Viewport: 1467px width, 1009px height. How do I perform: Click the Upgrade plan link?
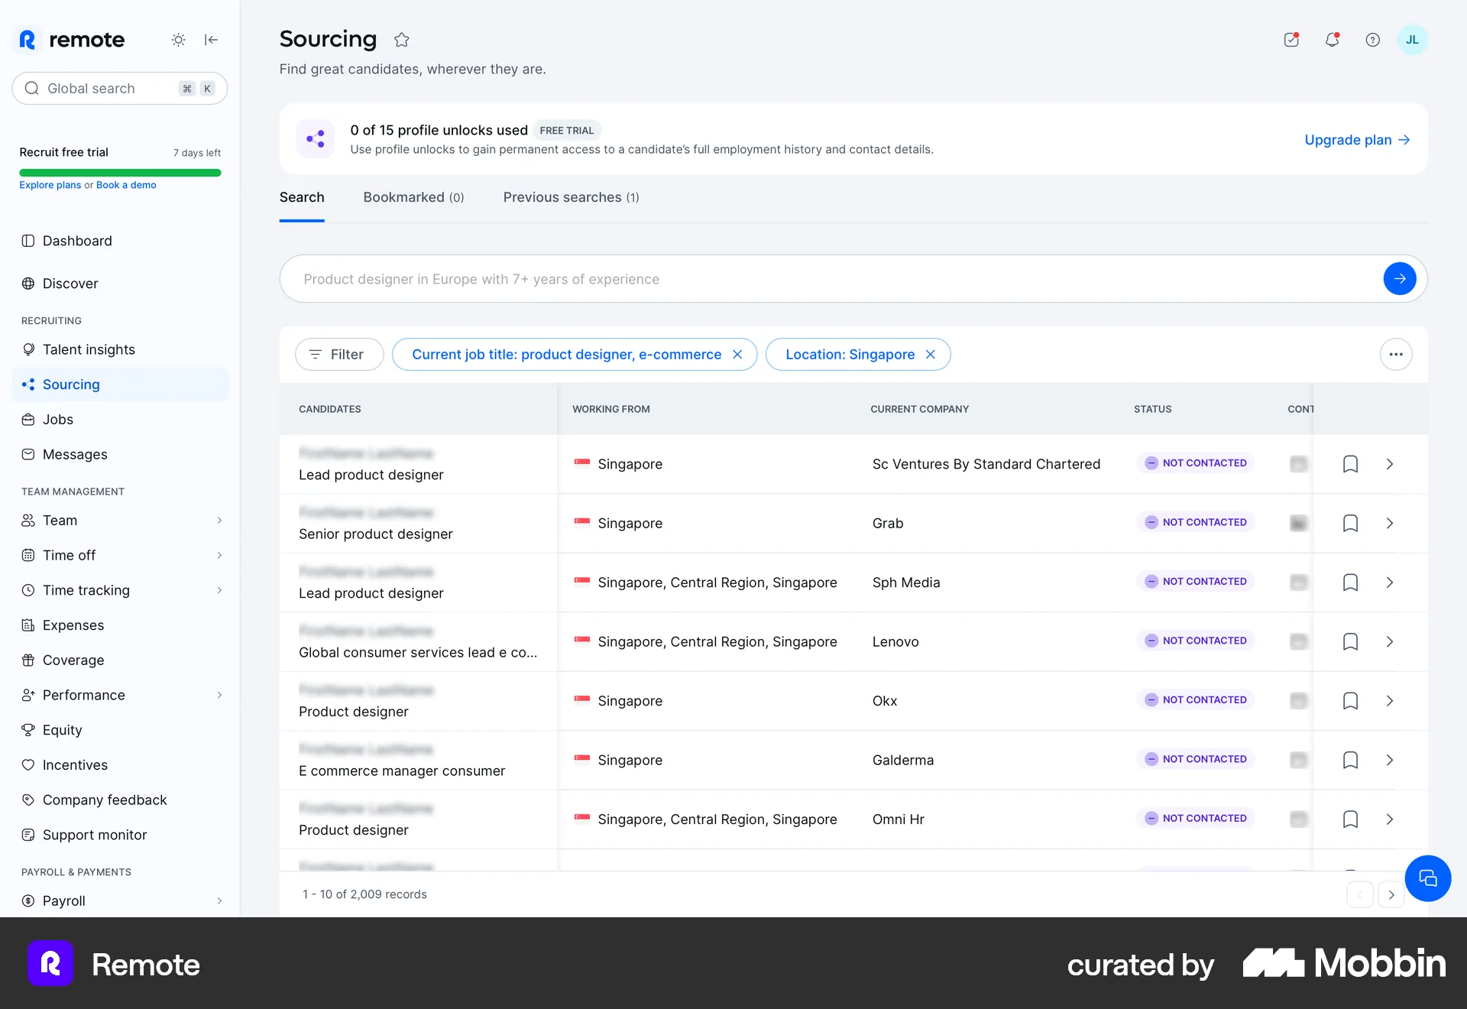(1356, 140)
